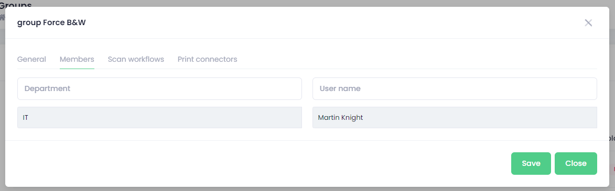Focus the Department filter field
Screen dimensions: 615x191
pyautogui.click(x=159, y=88)
